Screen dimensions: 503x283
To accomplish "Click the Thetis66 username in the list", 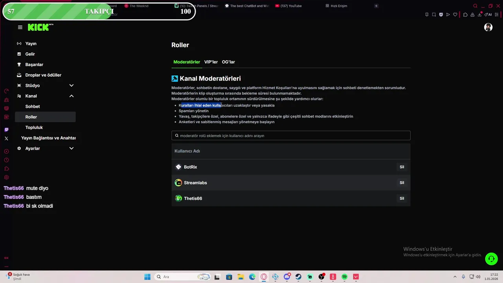I will [x=193, y=198].
